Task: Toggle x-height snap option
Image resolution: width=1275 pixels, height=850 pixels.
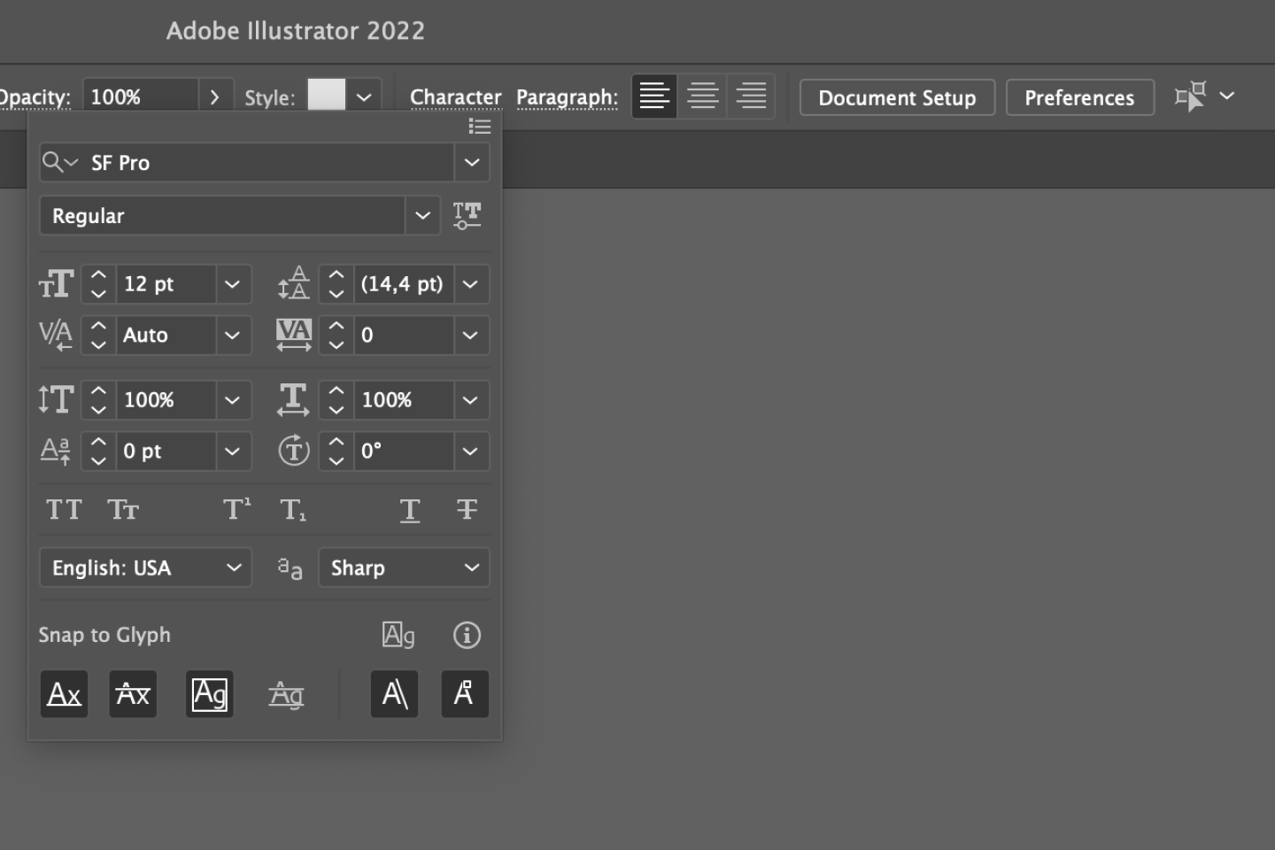Action: [133, 694]
